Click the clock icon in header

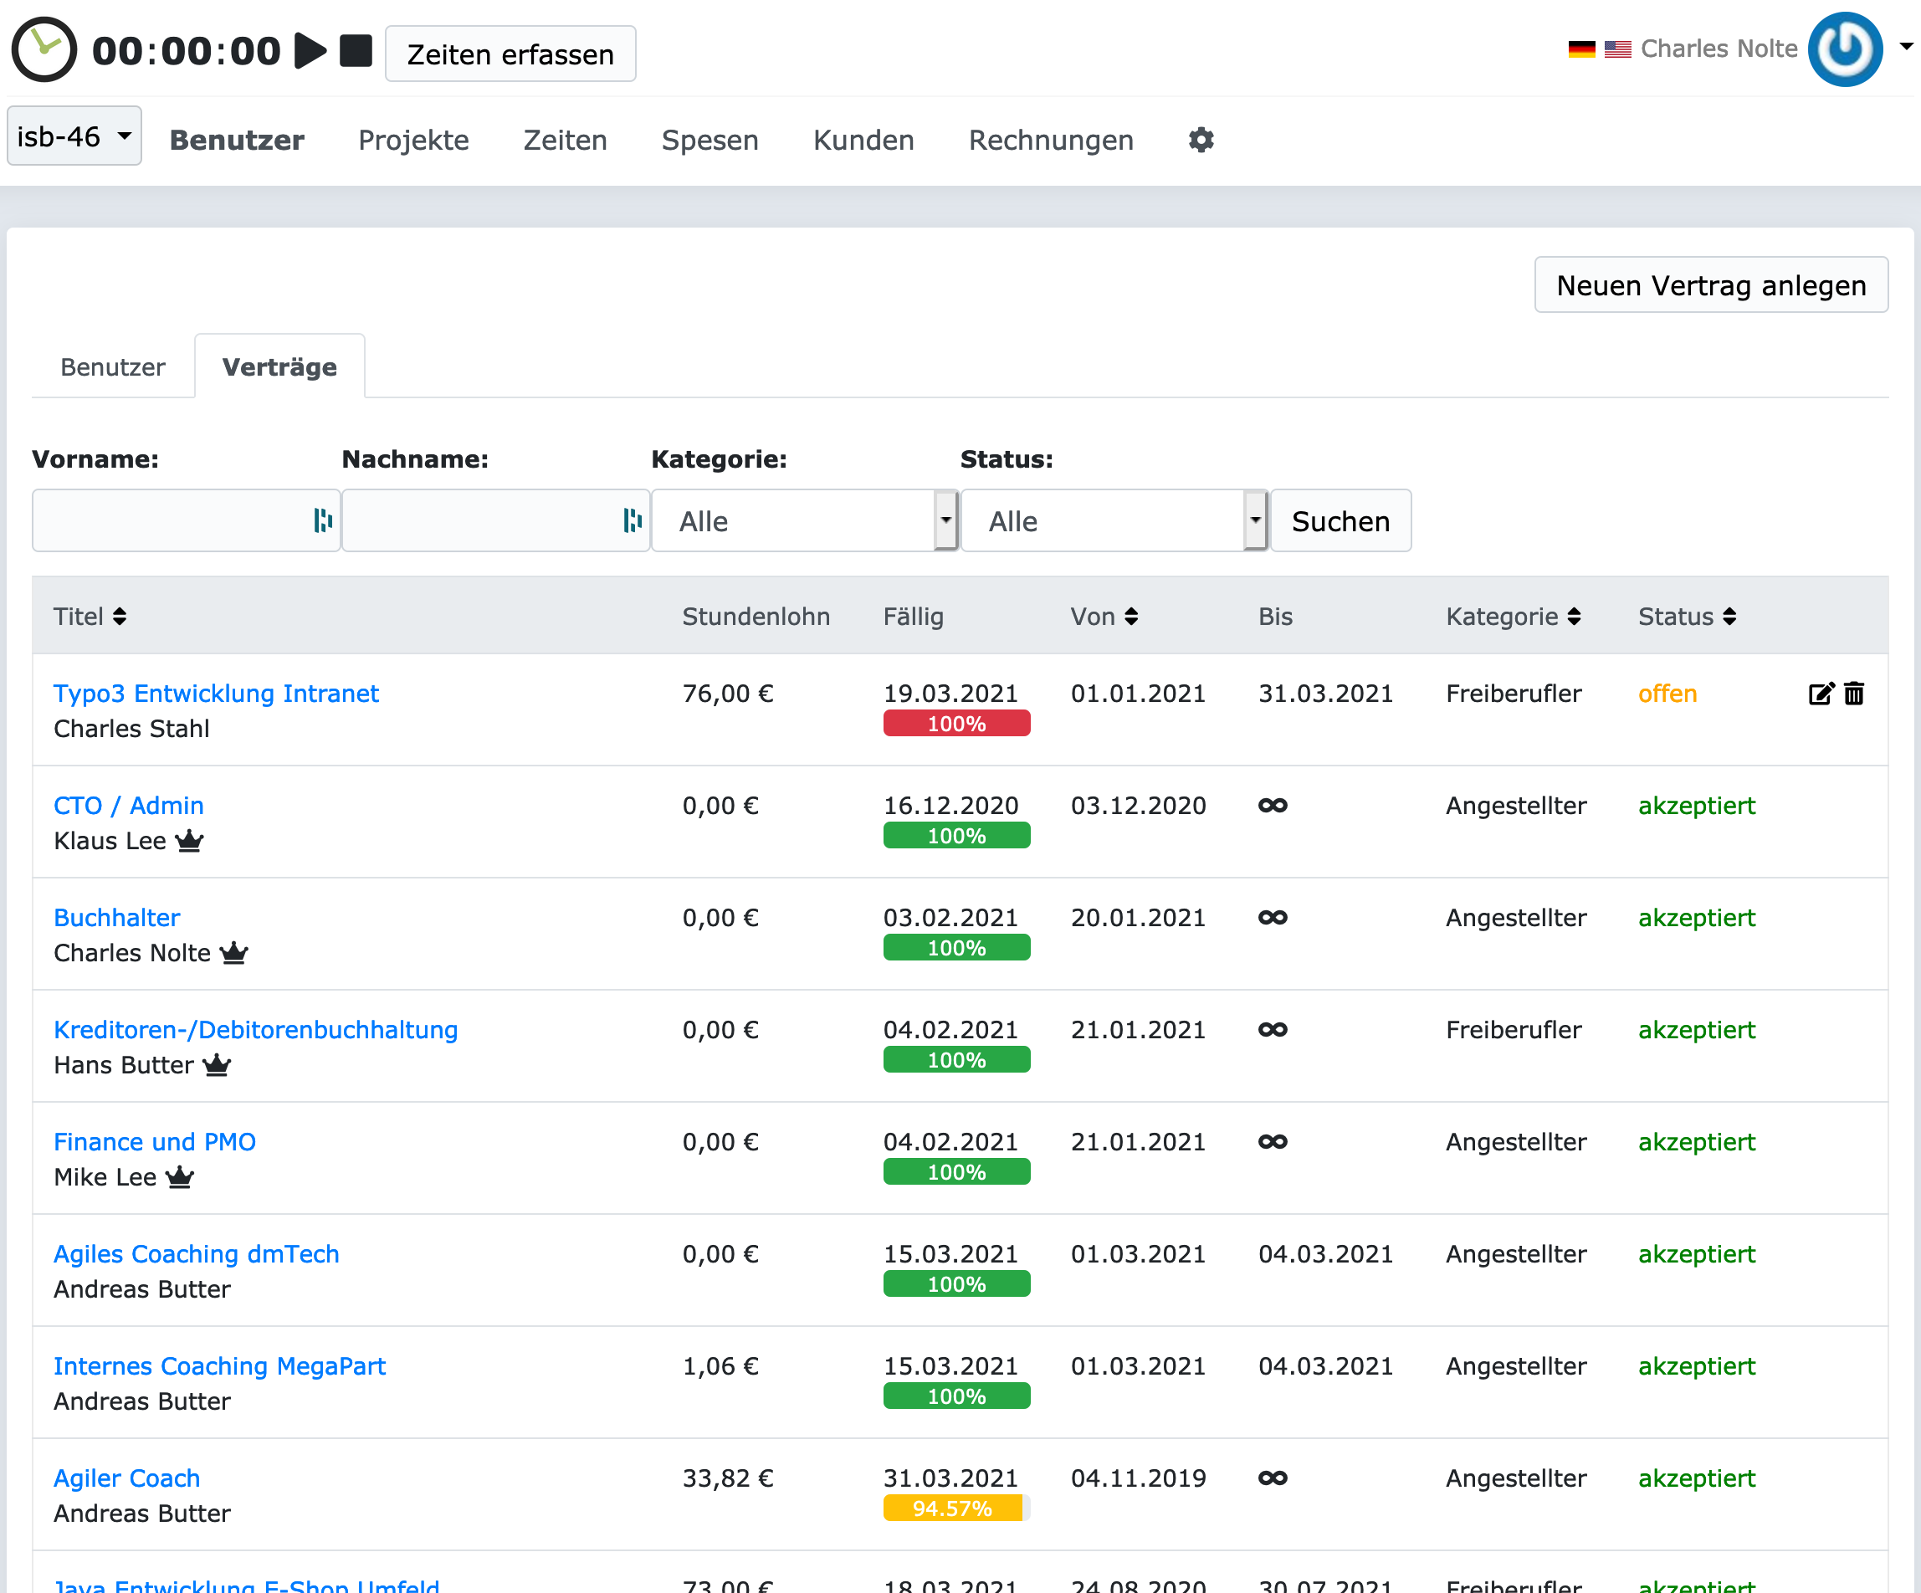pos(43,49)
